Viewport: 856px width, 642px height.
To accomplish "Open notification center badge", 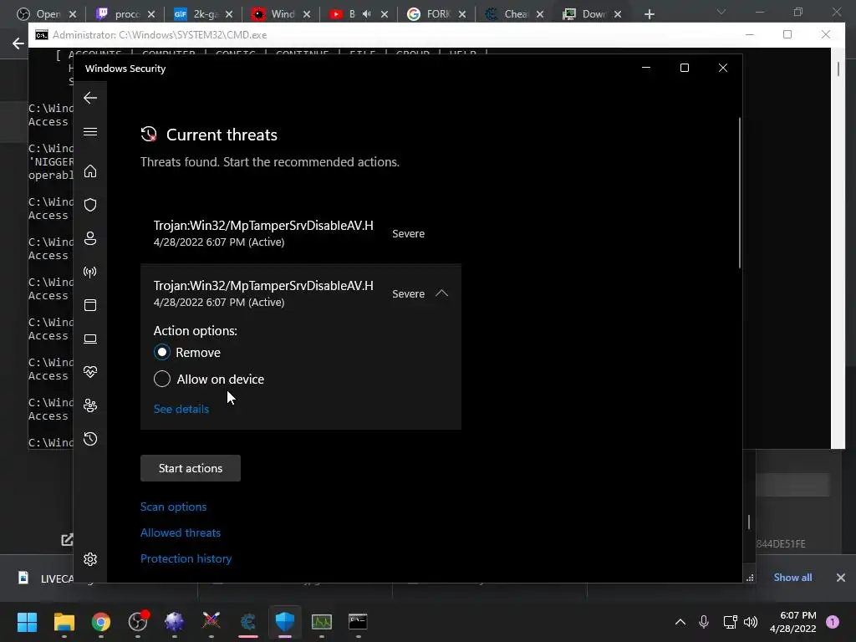I will 833,622.
